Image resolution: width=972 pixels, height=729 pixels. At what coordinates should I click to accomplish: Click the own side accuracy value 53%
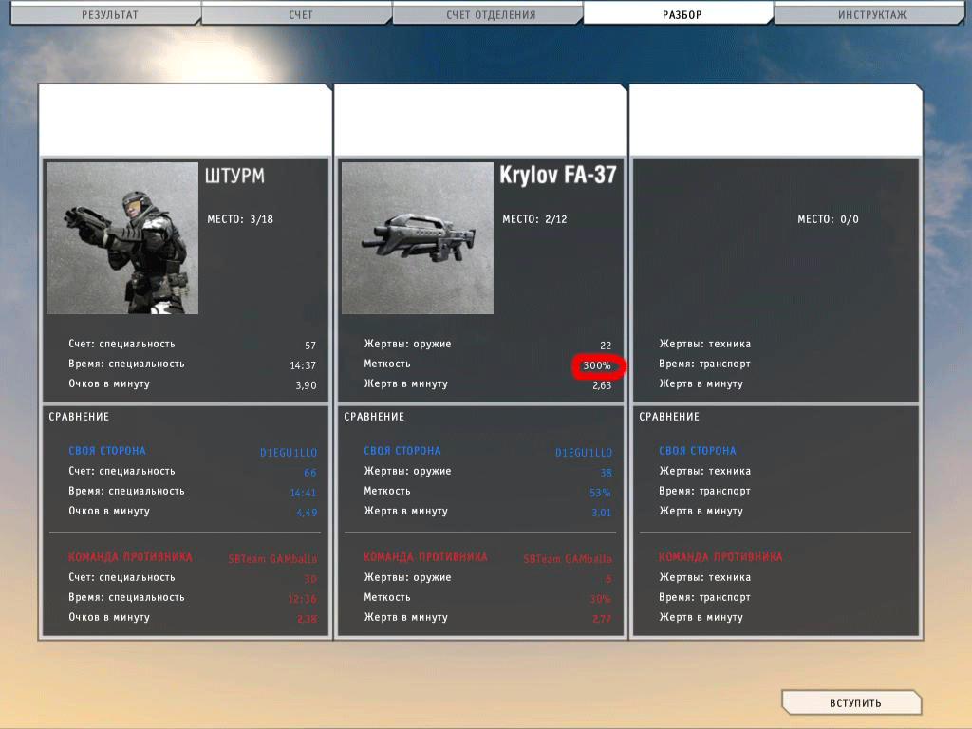point(600,493)
